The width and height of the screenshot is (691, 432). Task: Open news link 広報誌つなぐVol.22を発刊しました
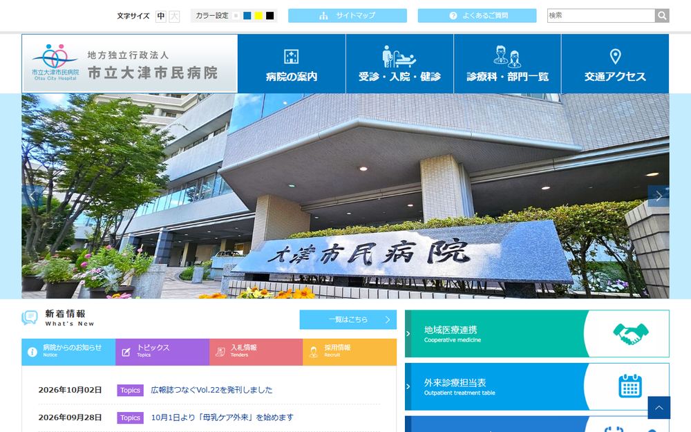[211, 390]
